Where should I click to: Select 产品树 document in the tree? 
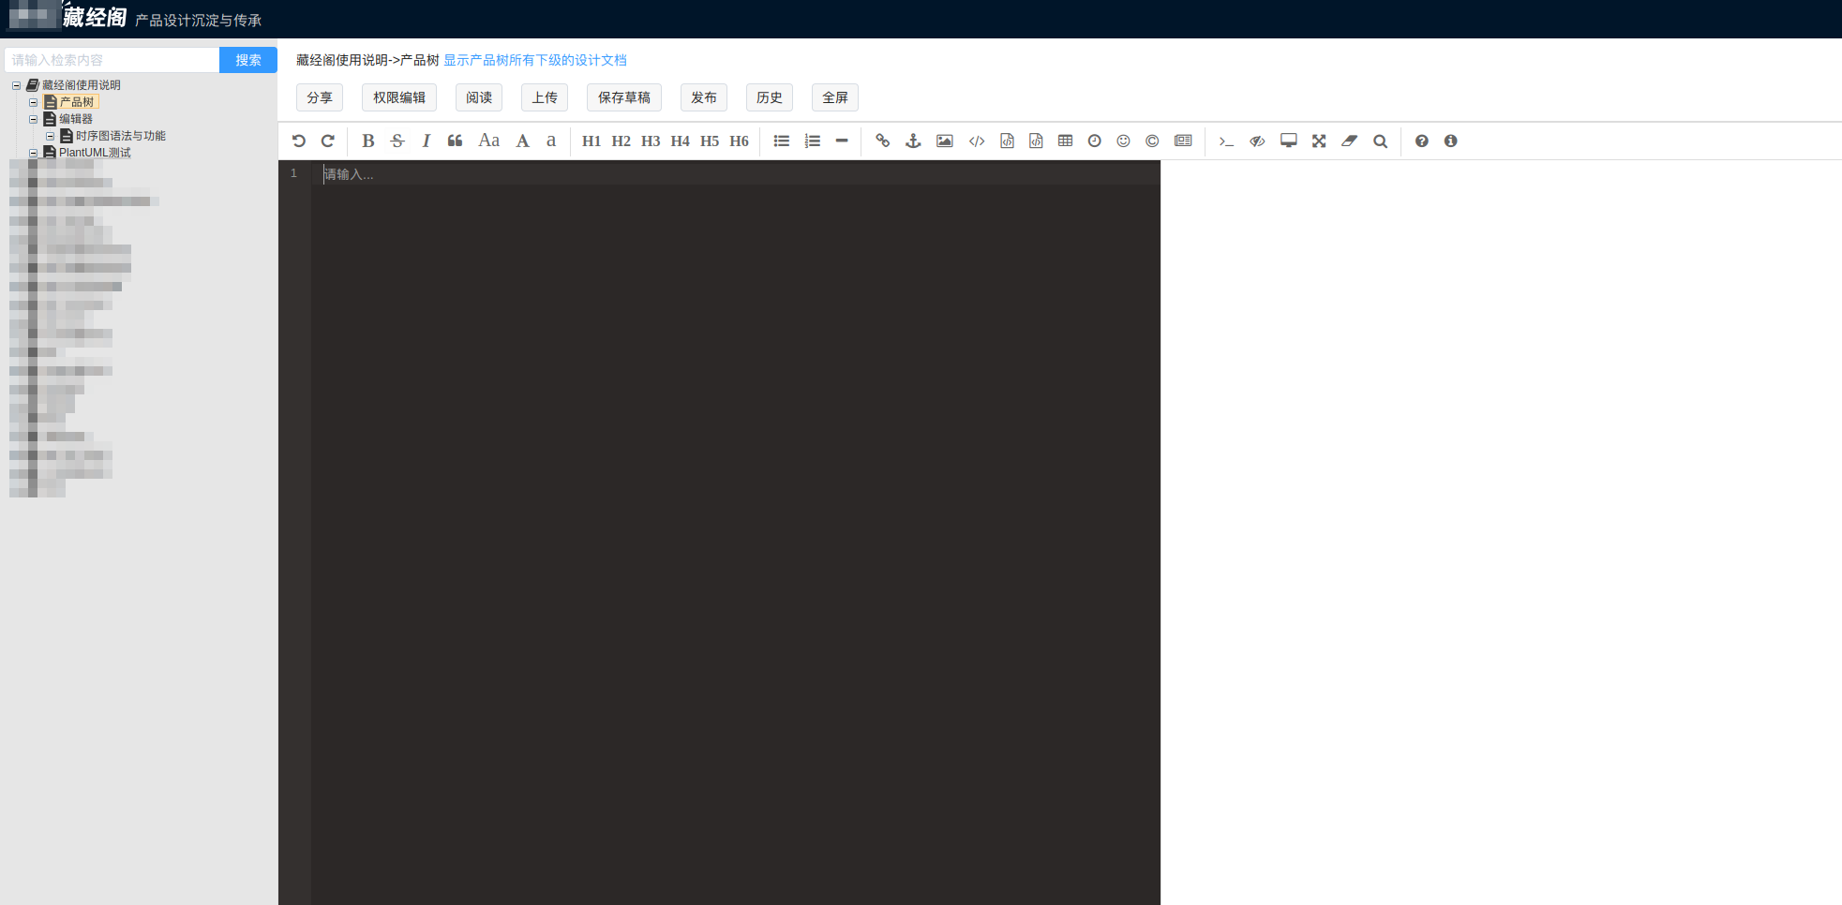pyautogui.click(x=77, y=102)
